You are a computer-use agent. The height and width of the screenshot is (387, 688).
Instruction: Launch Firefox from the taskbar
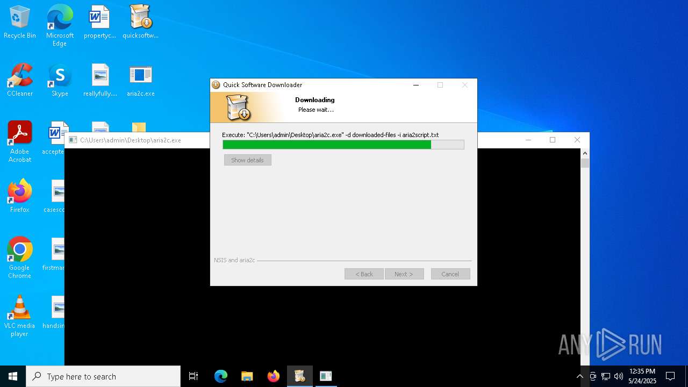(273, 376)
